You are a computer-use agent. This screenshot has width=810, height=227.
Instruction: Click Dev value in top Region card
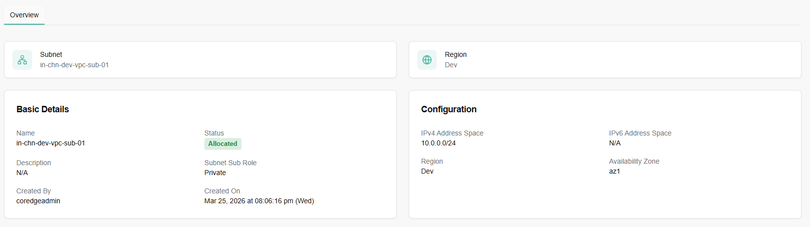[x=451, y=65]
